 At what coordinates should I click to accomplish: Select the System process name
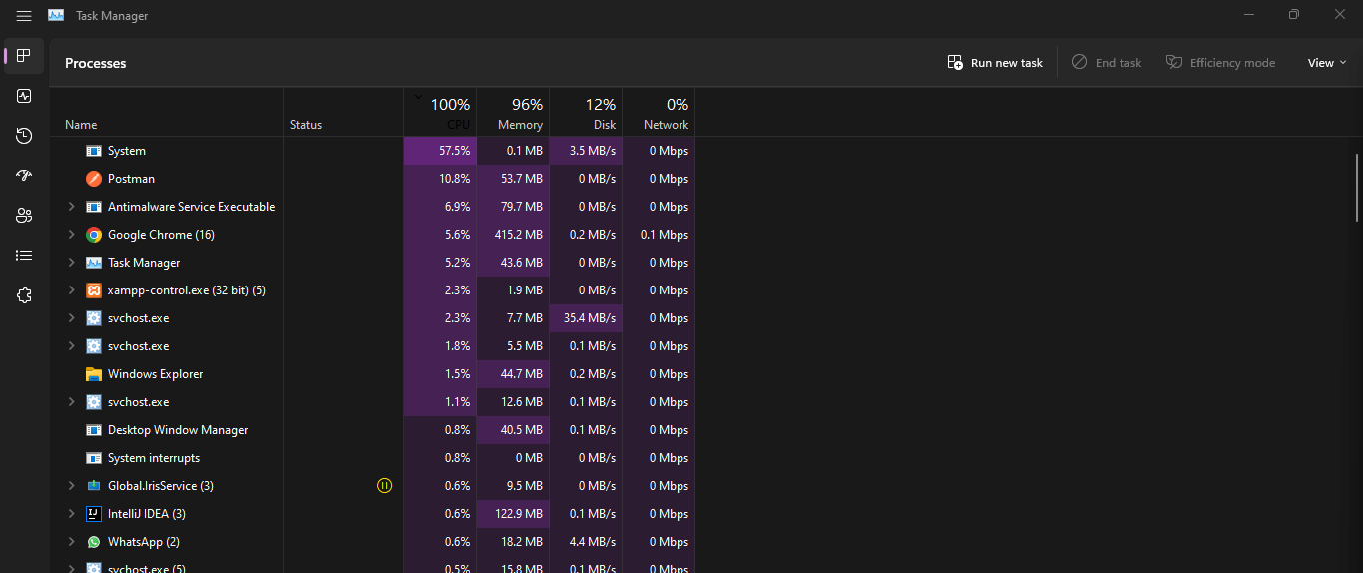tap(127, 151)
